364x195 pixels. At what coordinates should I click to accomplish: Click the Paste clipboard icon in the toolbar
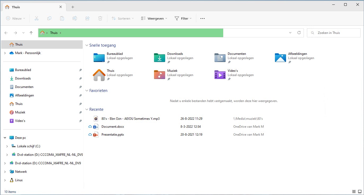coord(62,18)
